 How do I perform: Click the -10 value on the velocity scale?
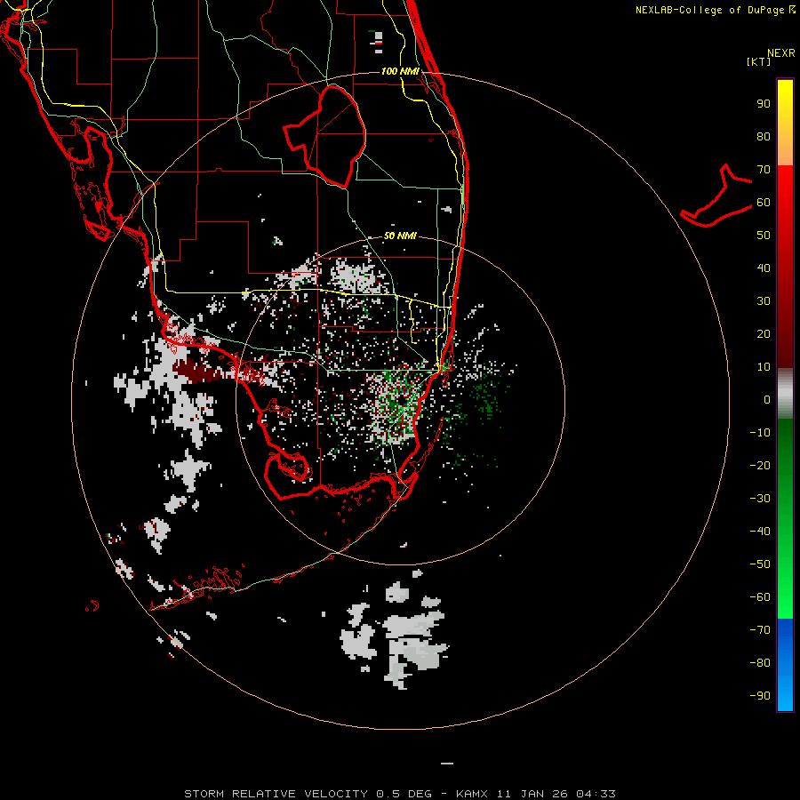760,433
